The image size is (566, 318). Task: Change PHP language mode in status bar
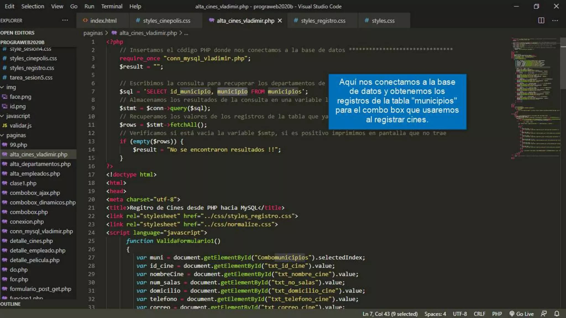pyautogui.click(x=497, y=314)
